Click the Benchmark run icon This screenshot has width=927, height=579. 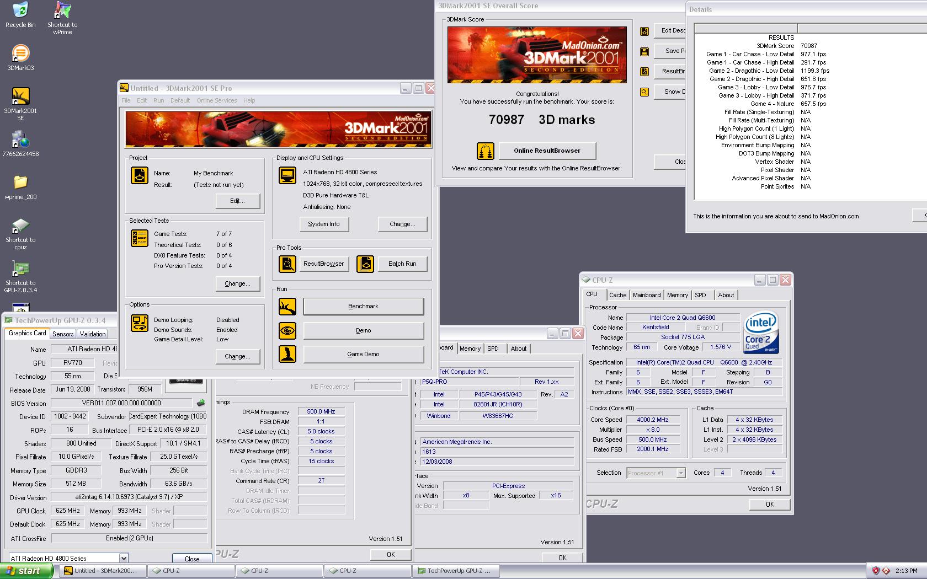coord(287,307)
